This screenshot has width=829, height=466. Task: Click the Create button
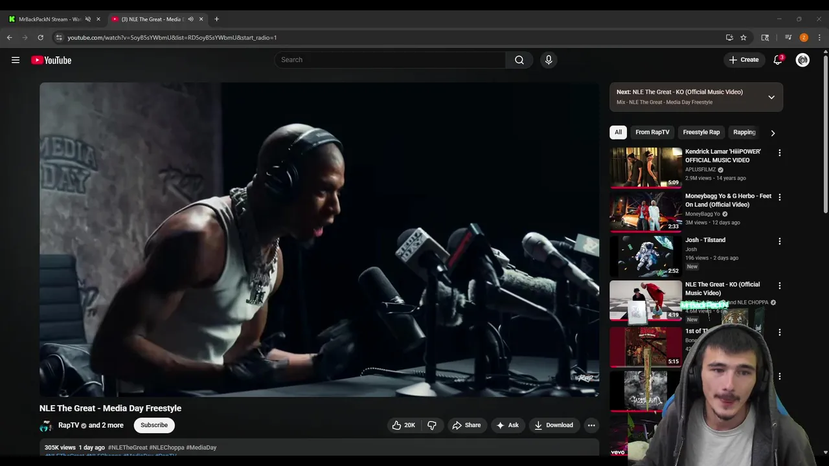pyautogui.click(x=744, y=60)
